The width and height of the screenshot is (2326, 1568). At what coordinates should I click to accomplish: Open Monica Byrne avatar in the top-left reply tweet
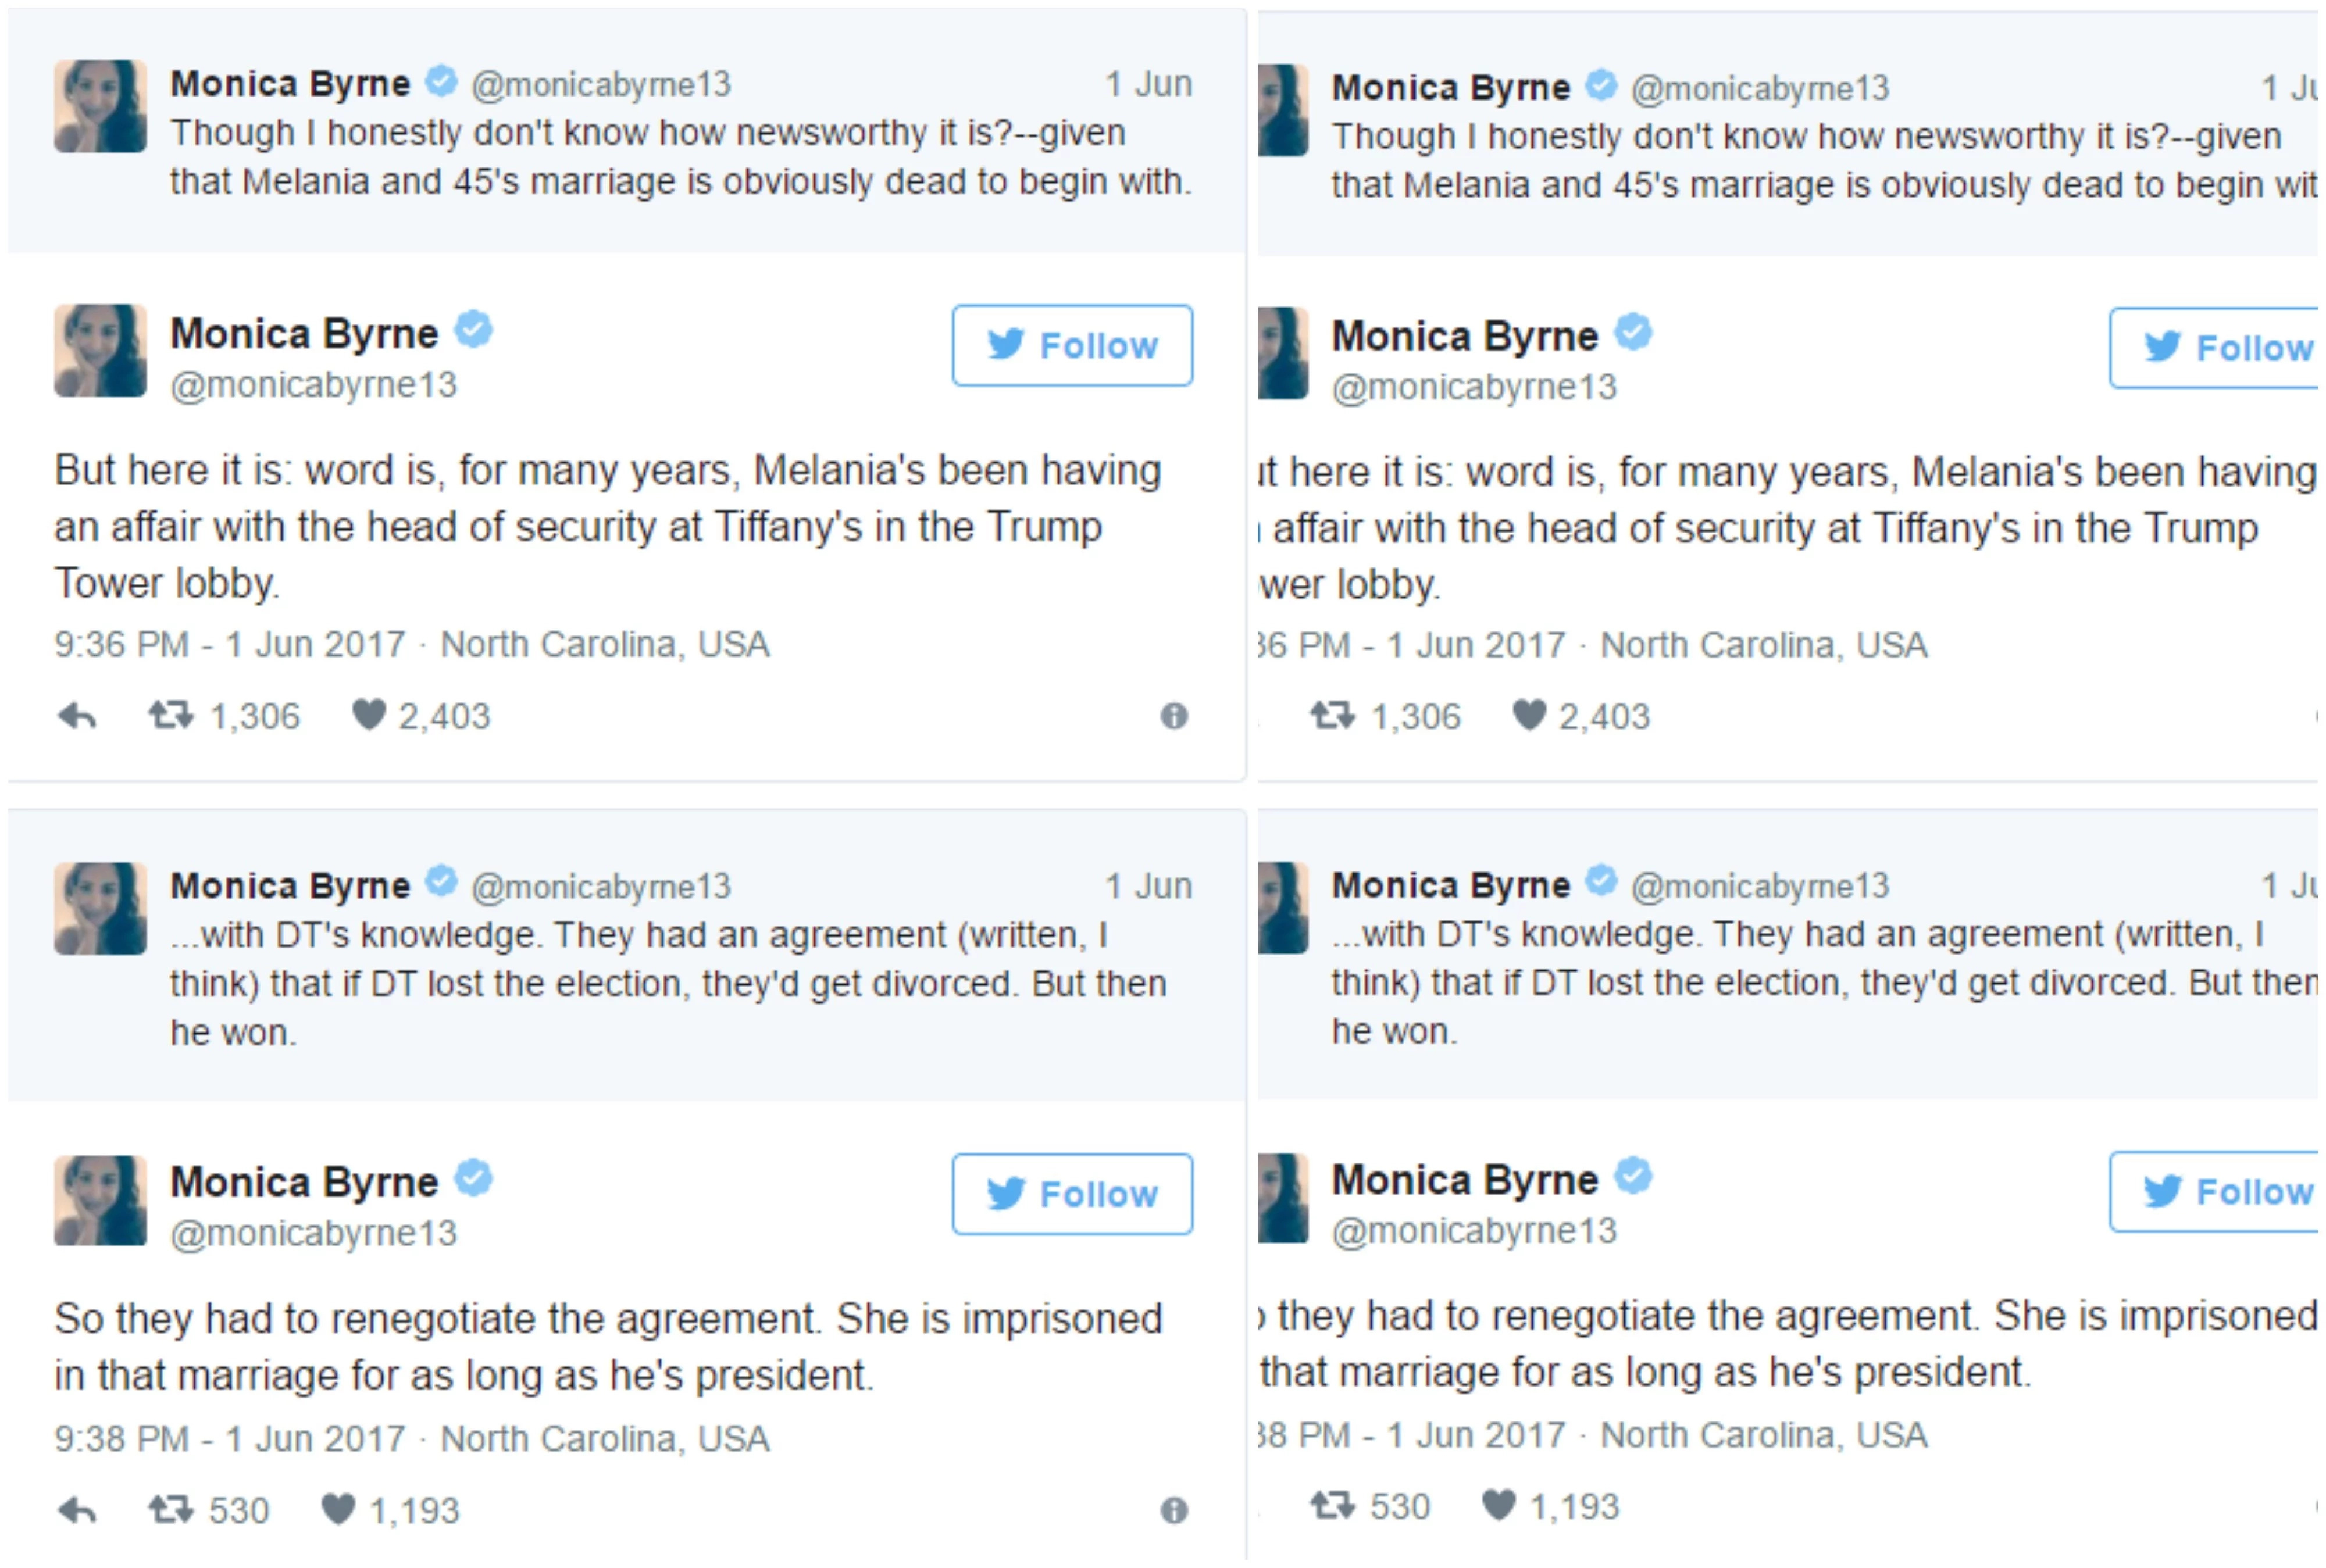click(100, 106)
